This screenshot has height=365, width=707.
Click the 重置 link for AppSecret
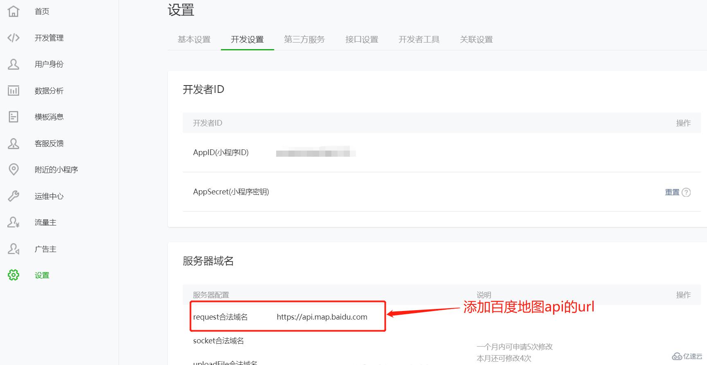672,192
